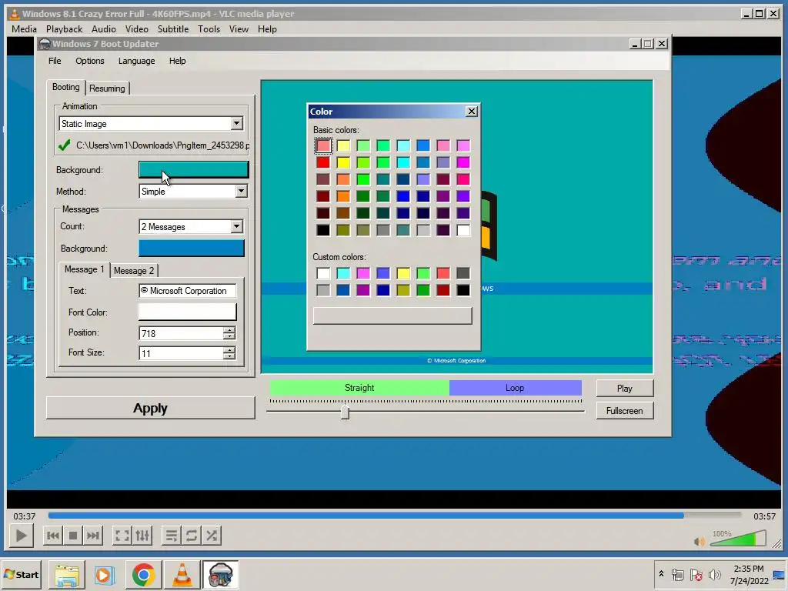788x591 pixels.
Task: Open the Method Simple dropdown
Action: (241, 191)
